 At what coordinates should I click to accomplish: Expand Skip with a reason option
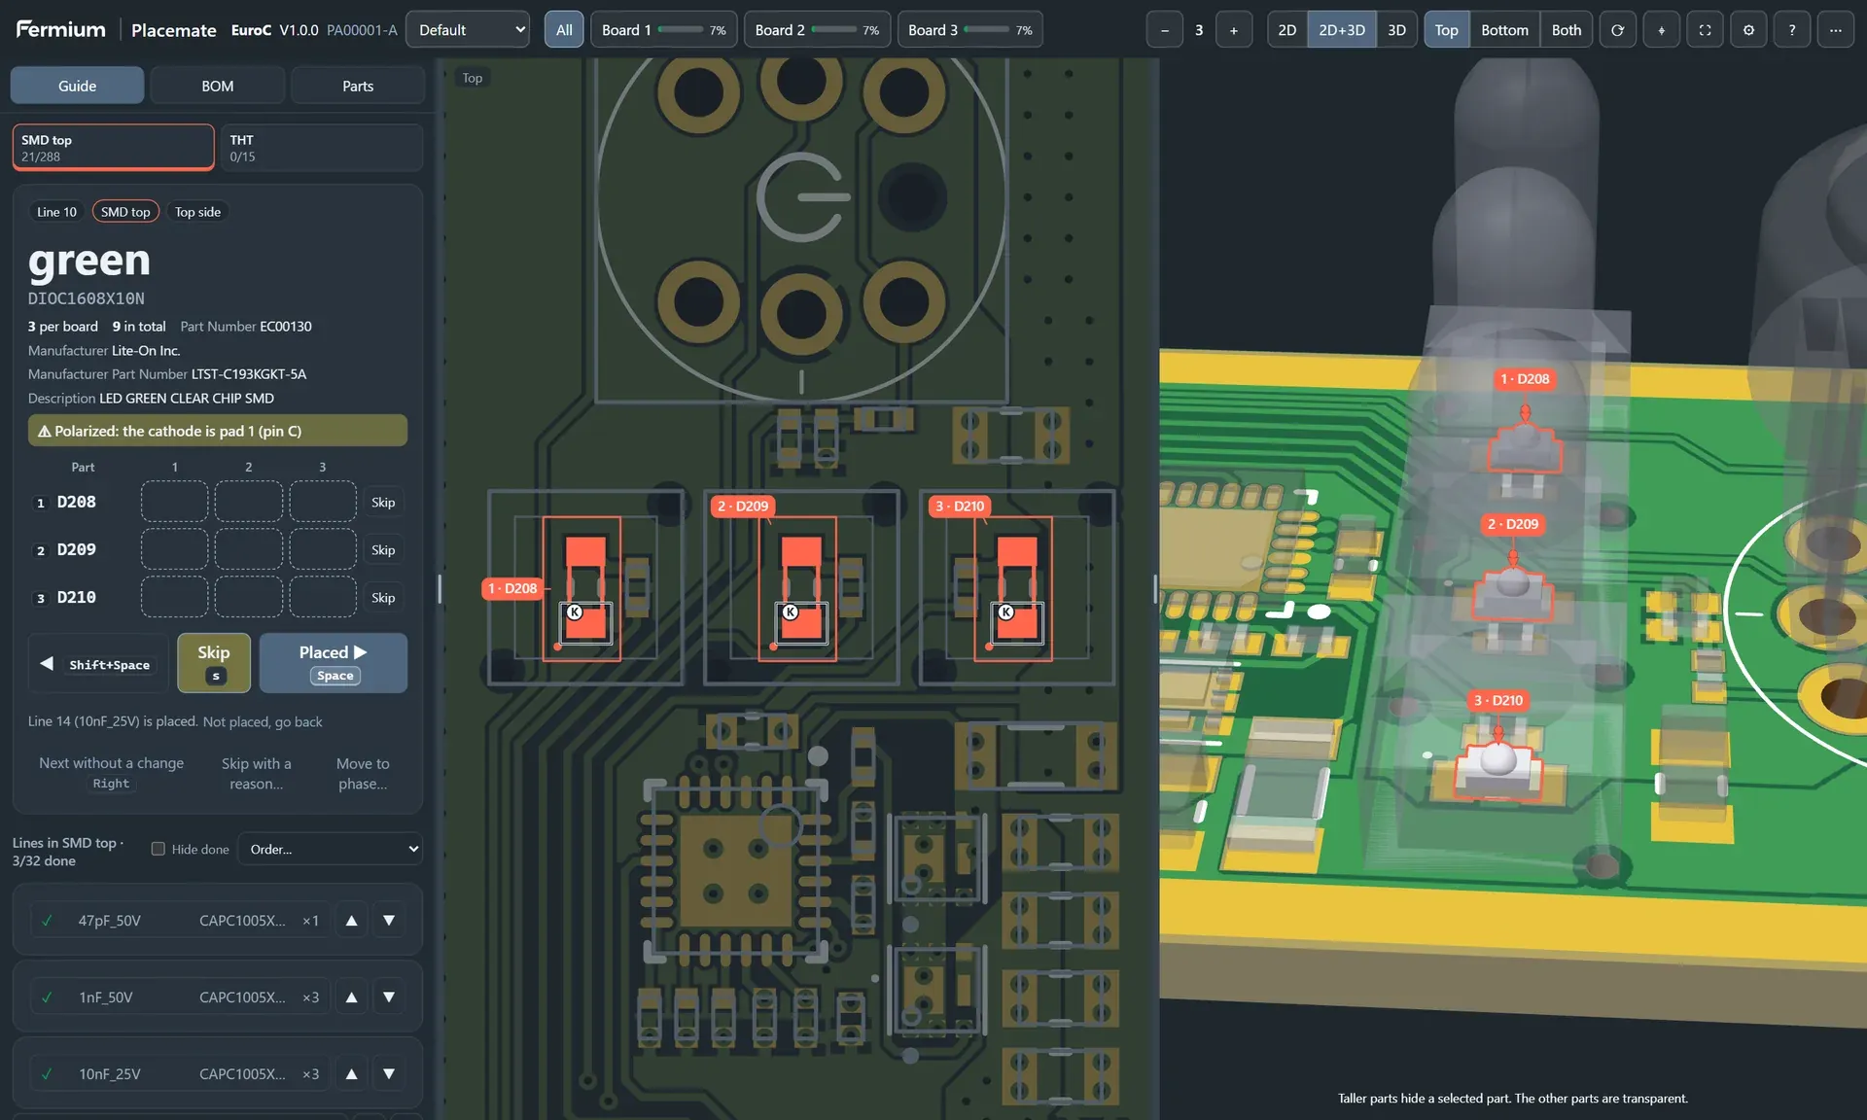pos(257,774)
